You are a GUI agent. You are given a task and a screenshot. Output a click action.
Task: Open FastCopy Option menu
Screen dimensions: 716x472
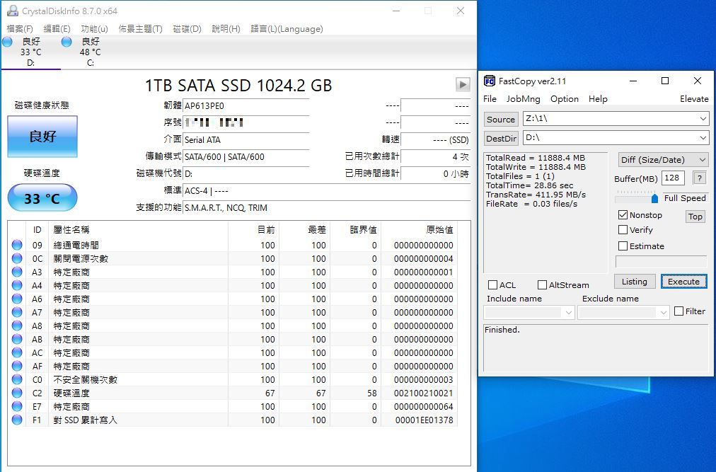point(565,98)
